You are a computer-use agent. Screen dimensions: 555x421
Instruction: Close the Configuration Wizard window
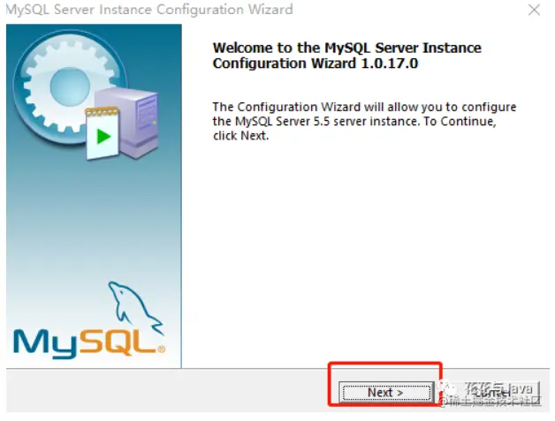pos(534,10)
